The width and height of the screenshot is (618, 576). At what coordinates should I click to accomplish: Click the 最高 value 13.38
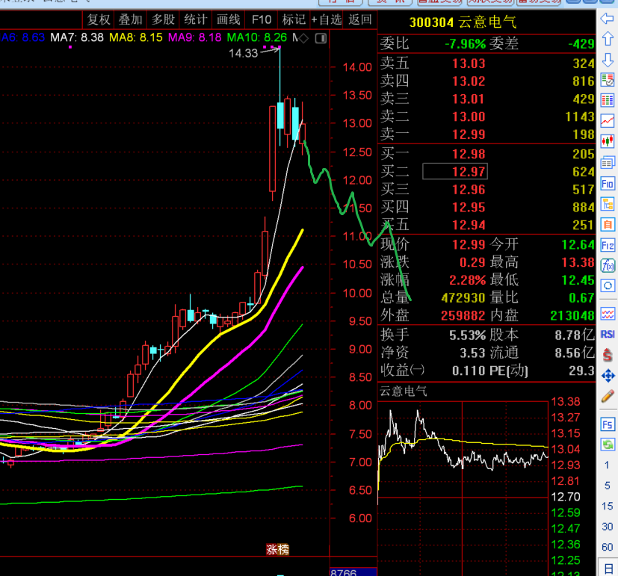pyautogui.click(x=578, y=262)
